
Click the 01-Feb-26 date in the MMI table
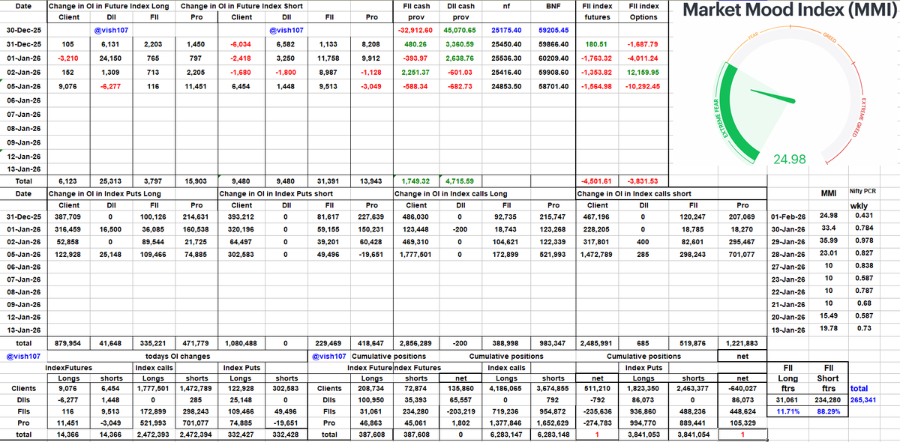click(790, 217)
